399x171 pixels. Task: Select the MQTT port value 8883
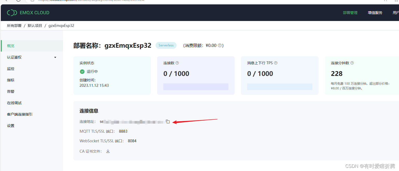123,131
